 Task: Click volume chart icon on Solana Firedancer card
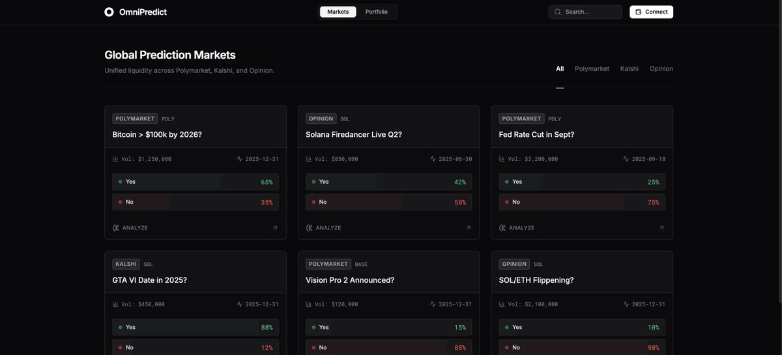click(309, 159)
